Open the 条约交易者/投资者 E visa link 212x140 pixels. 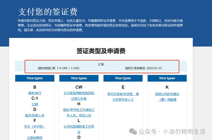(123, 97)
